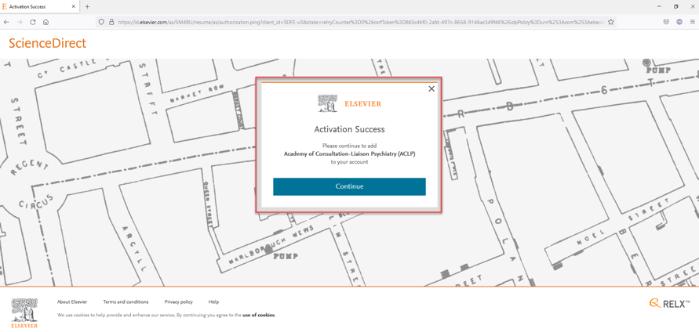The image size is (699, 332).
Task: Click the Continue button
Action: (x=349, y=186)
